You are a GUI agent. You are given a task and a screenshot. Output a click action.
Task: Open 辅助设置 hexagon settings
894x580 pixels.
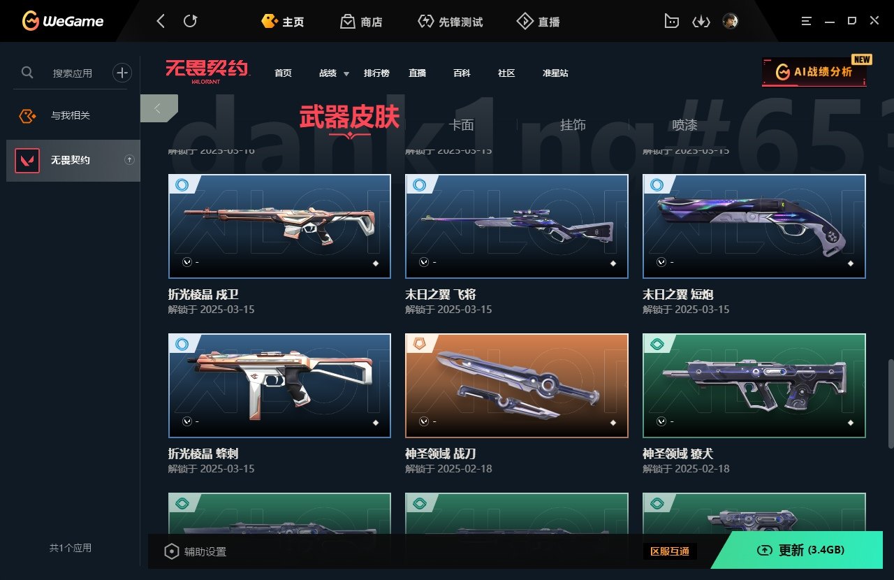195,551
